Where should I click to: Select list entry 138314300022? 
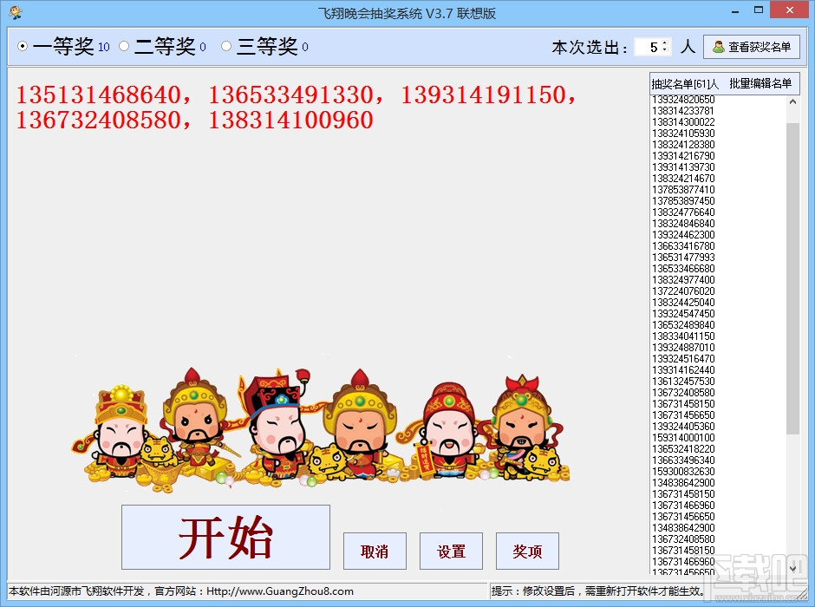tap(683, 122)
